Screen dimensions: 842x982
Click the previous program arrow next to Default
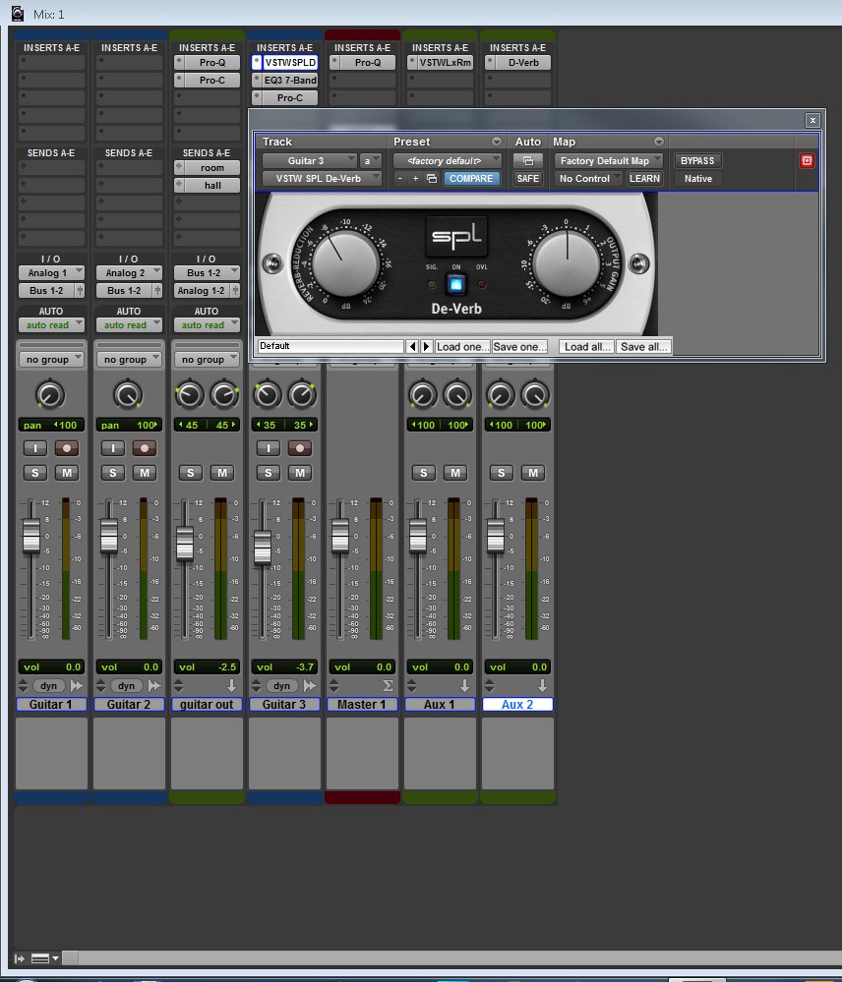click(411, 346)
